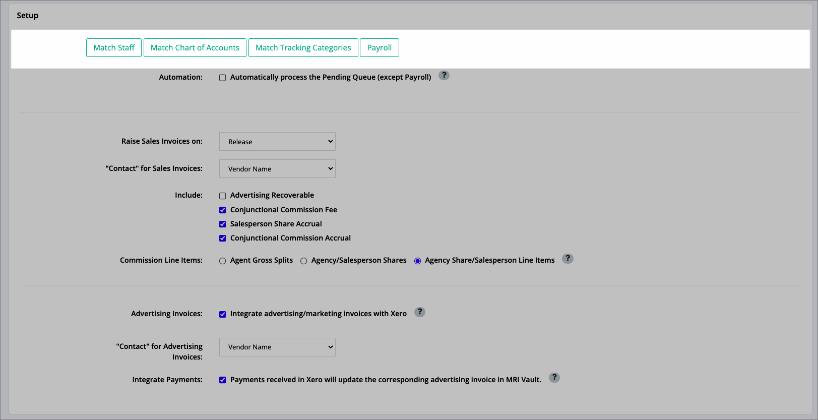Click the Raise Sales Invoices on: label
This screenshot has height=420, width=818.
tap(162, 141)
